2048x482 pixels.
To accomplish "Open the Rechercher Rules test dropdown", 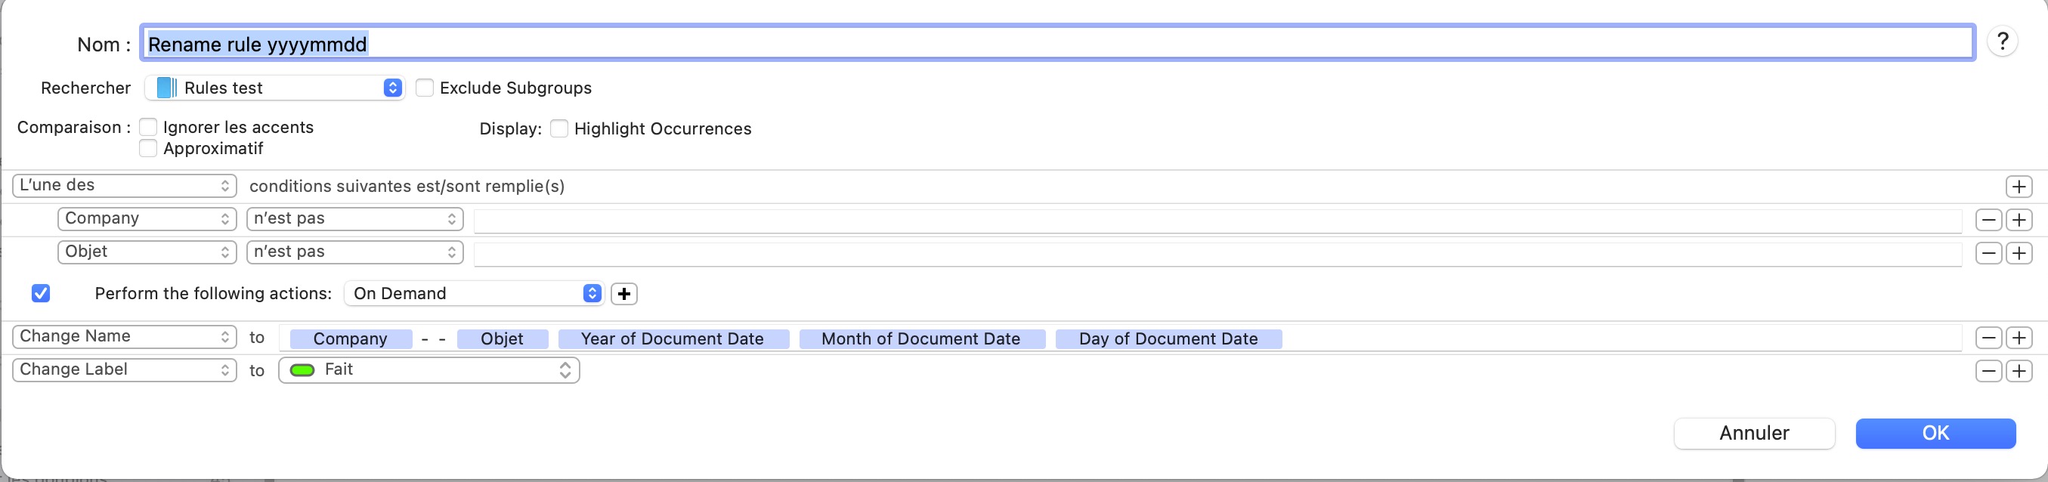I will click(x=274, y=88).
